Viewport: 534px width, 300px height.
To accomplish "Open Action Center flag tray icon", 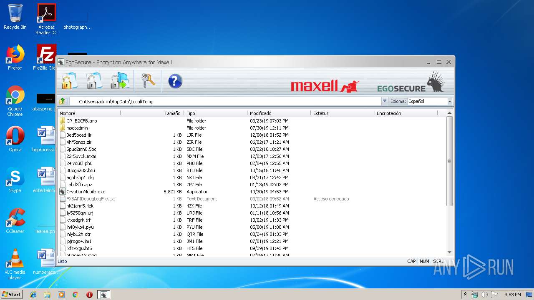I will tap(494, 295).
